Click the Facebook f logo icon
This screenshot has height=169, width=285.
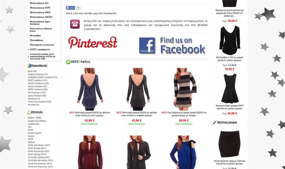coord(147,45)
